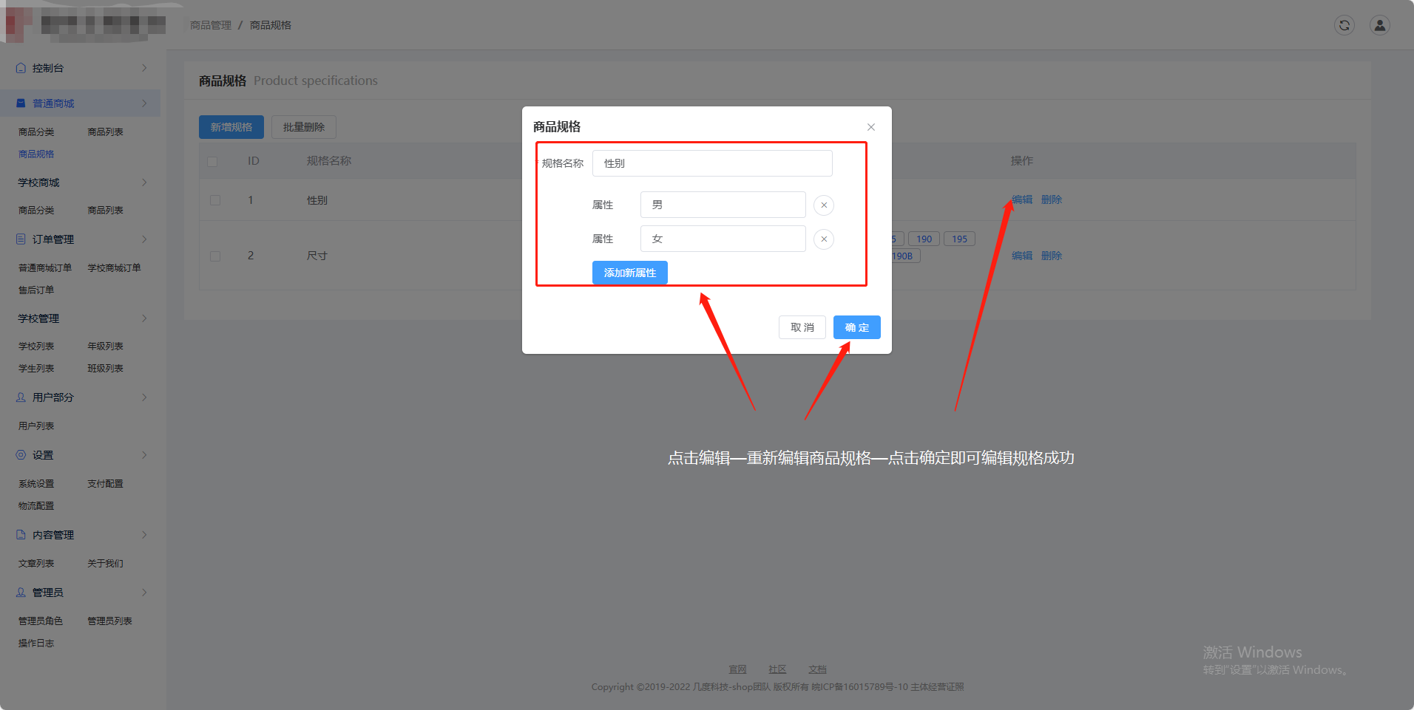Select 商品分类 in the sidebar menu
Image resolution: width=1414 pixels, height=710 pixels.
35,131
